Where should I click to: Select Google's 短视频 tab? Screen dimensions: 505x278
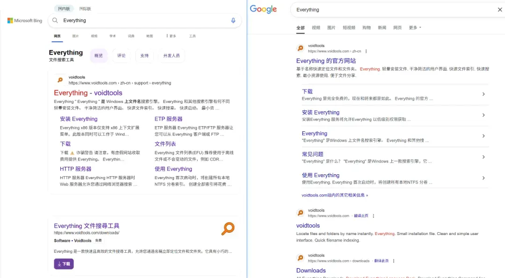pos(349,28)
